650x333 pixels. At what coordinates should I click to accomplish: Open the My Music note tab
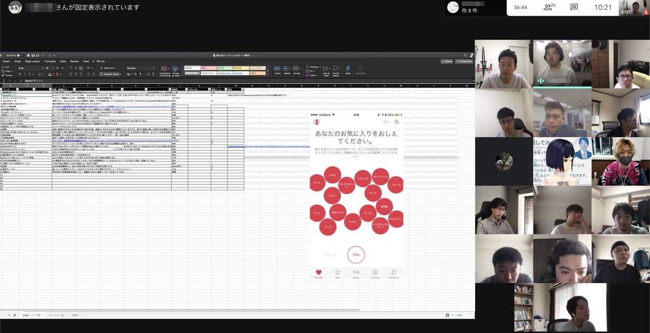coord(394,274)
